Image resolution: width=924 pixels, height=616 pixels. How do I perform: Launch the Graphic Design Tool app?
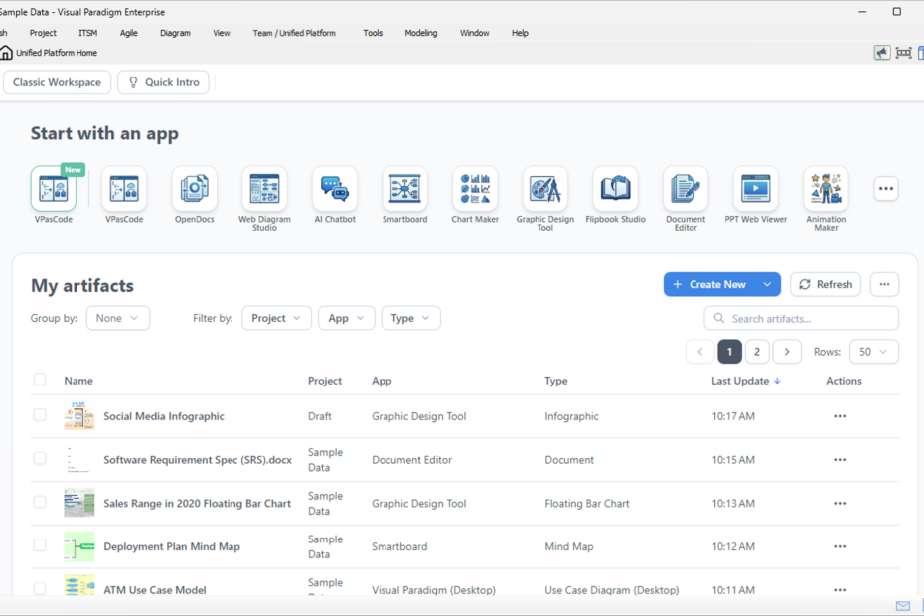(545, 189)
